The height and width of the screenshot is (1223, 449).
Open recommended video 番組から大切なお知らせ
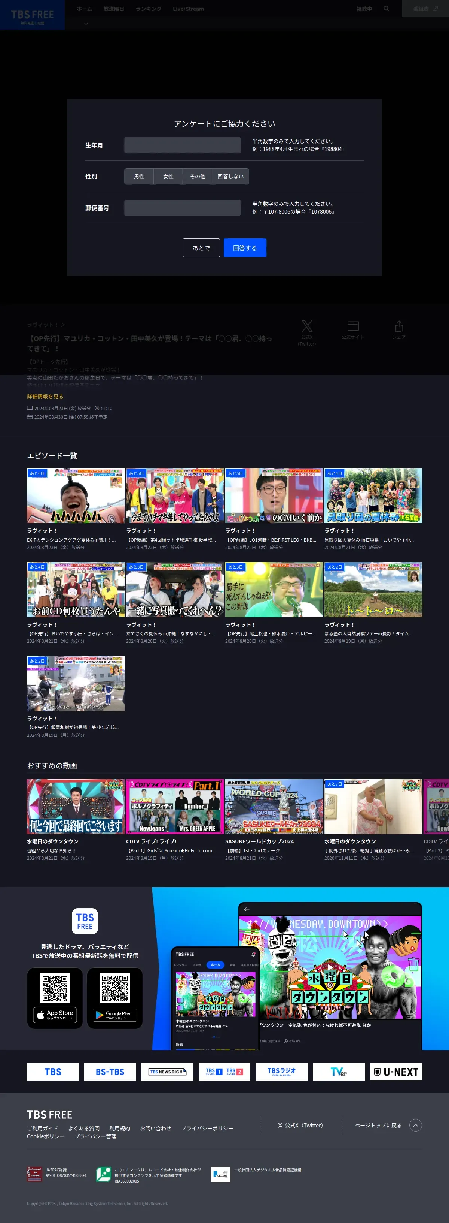coord(76,806)
